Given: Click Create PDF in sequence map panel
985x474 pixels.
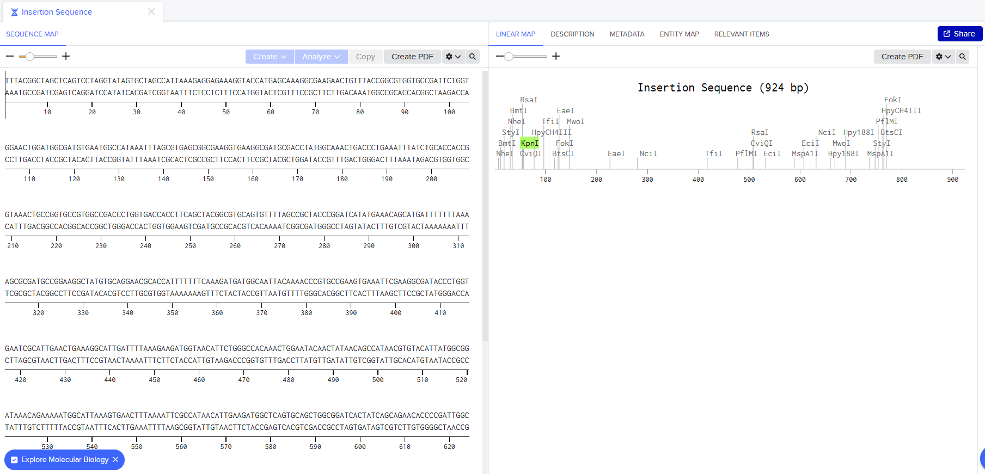Looking at the screenshot, I should pyautogui.click(x=412, y=57).
